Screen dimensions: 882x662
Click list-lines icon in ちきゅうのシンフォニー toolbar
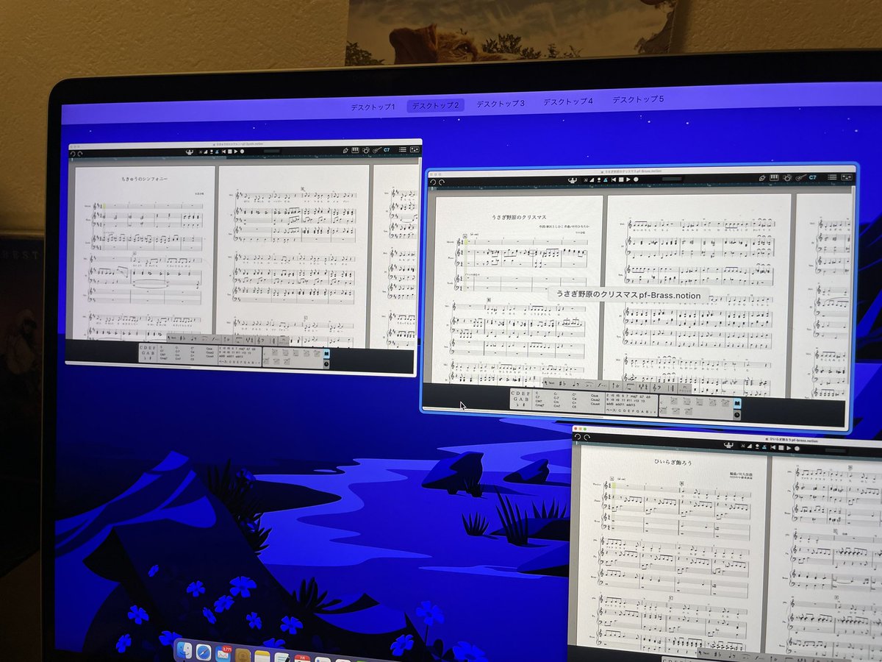point(403,150)
